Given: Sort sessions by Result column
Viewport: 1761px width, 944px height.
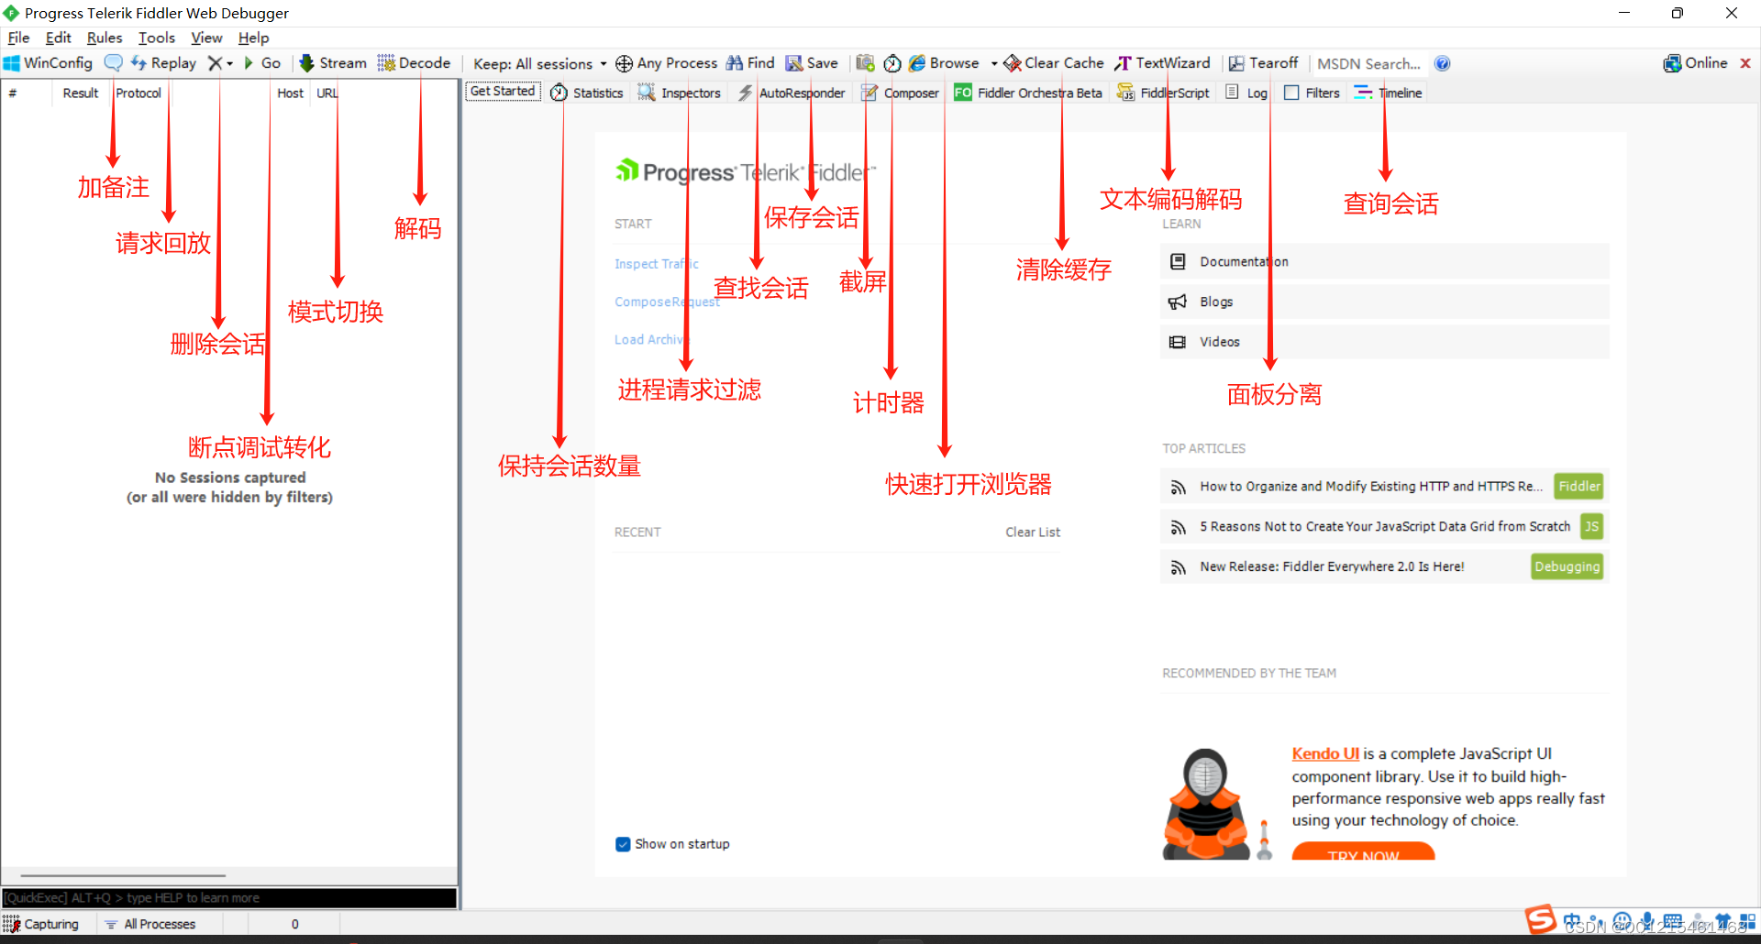Looking at the screenshot, I should pyautogui.click(x=81, y=93).
